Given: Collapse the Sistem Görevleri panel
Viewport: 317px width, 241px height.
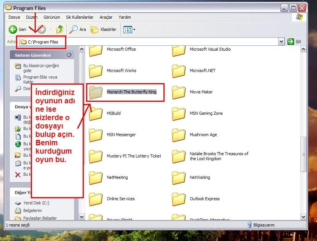Looking at the screenshot, I should pos(69,55).
